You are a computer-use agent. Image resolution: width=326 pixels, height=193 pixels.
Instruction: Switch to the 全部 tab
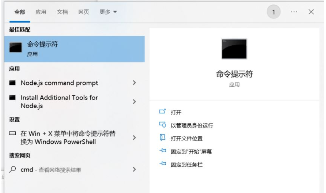tap(20, 12)
